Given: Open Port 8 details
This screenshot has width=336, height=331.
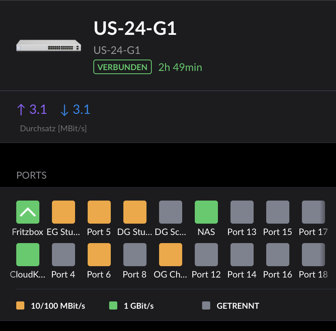Looking at the screenshot, I should click(x=135, y=254).
